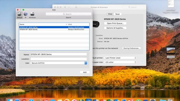Click the Kind column header

[x=78, y=24]
